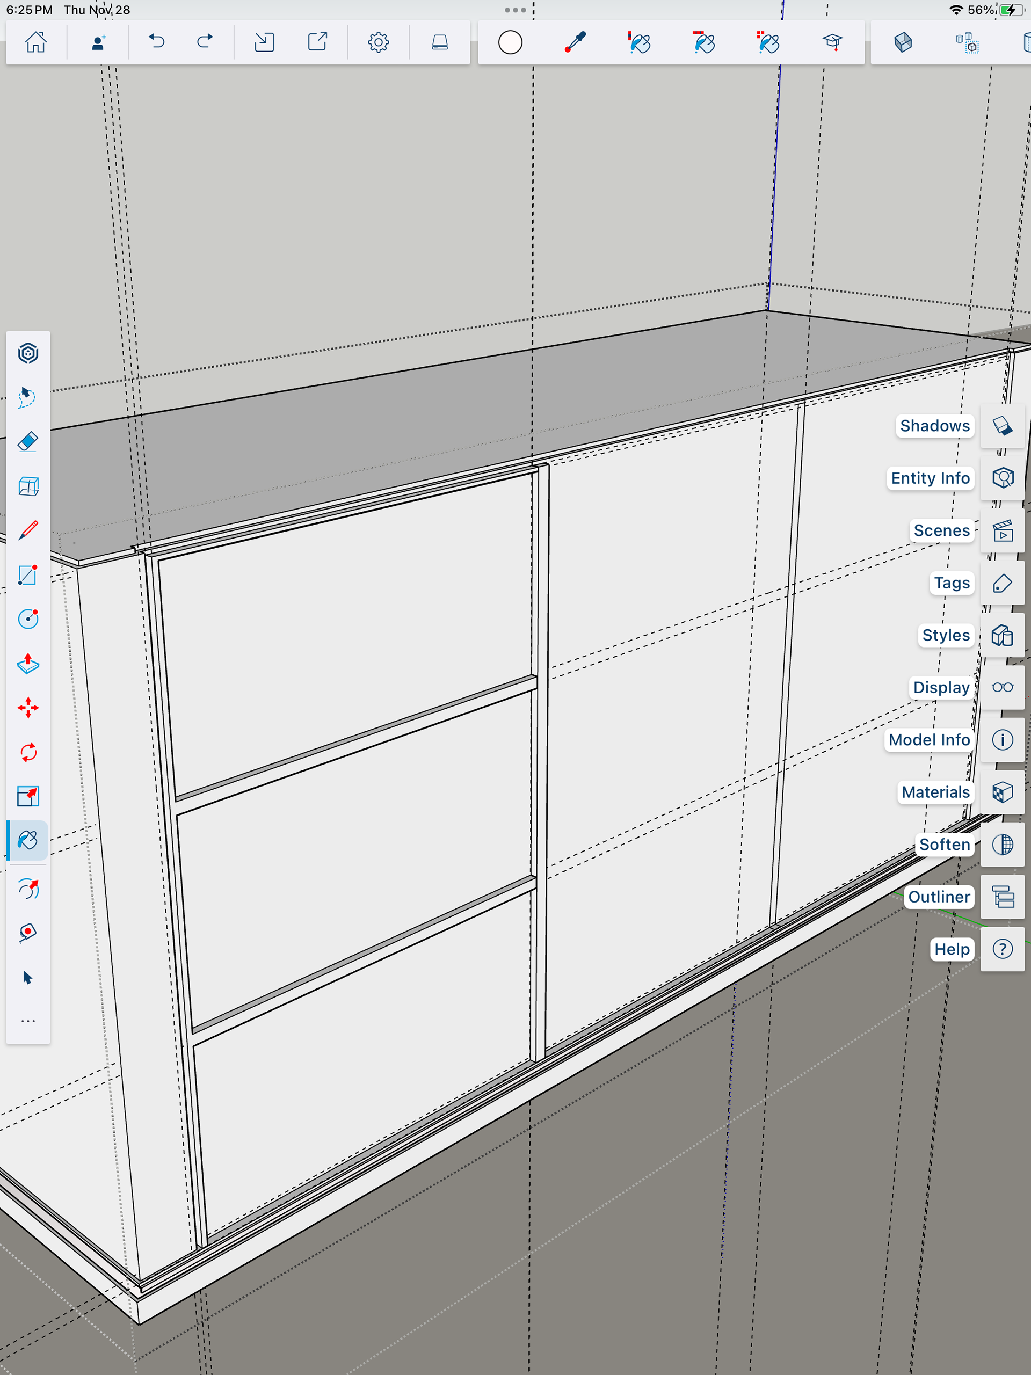1031x1375 pixels.
Task: Expand the Outliner tree panel
Action: point(1002,897)
